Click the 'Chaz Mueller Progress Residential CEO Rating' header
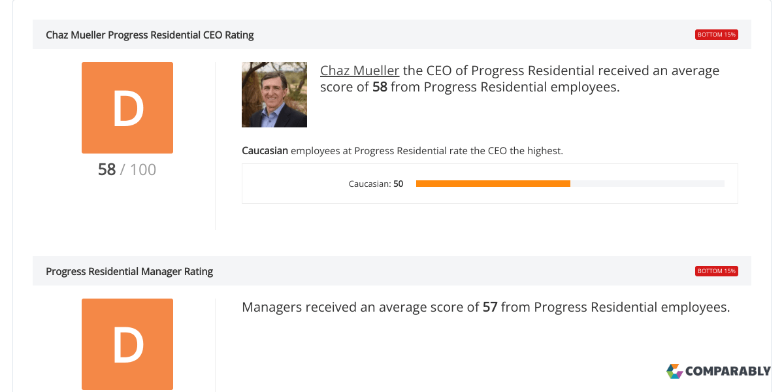 tap(150, 35)
